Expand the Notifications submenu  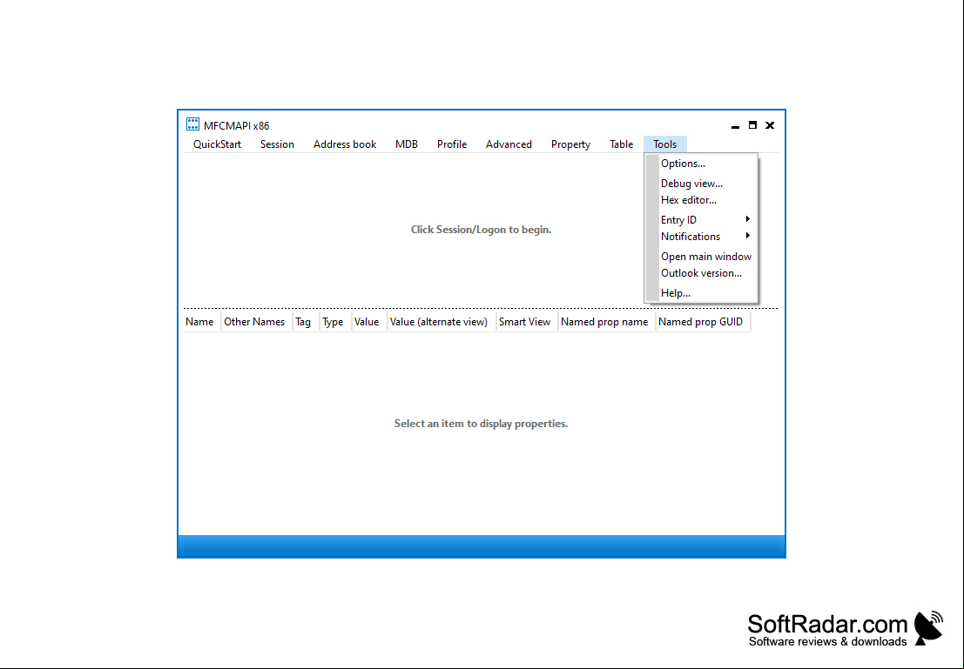pyautogui.click(x=702, y=236)
